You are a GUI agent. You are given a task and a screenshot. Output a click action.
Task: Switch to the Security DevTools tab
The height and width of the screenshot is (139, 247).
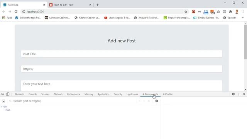click(118, 94)
